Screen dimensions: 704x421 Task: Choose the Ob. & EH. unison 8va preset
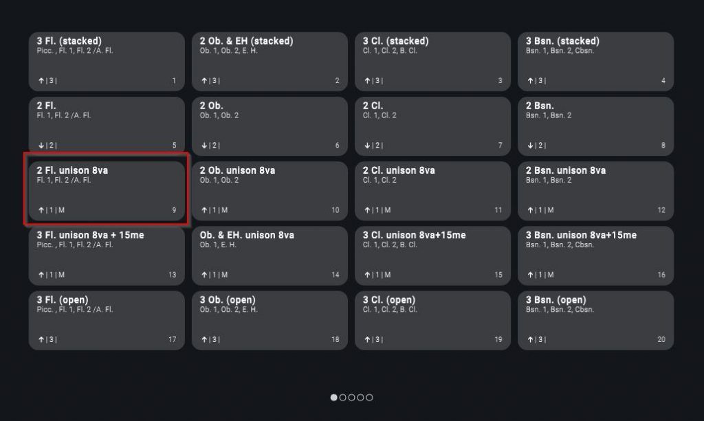(269, 255)
